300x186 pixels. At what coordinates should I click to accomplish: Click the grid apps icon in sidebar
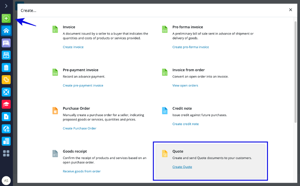point(6,153)
